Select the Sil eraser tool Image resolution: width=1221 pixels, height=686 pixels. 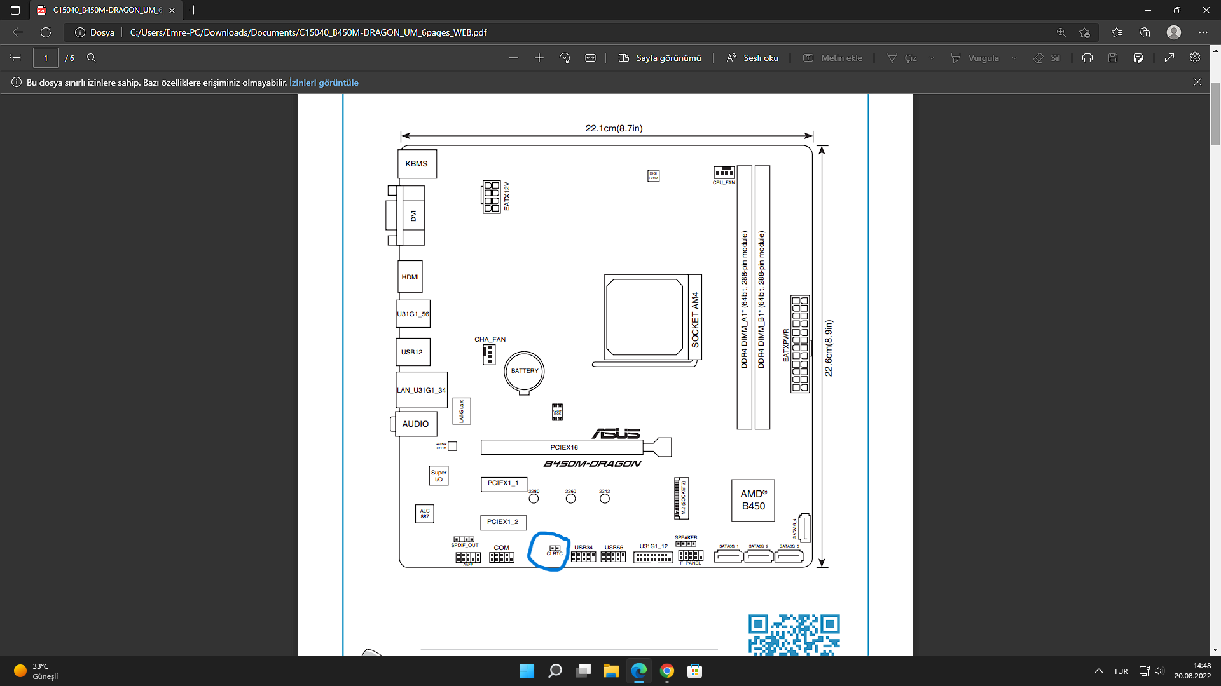1047,58
